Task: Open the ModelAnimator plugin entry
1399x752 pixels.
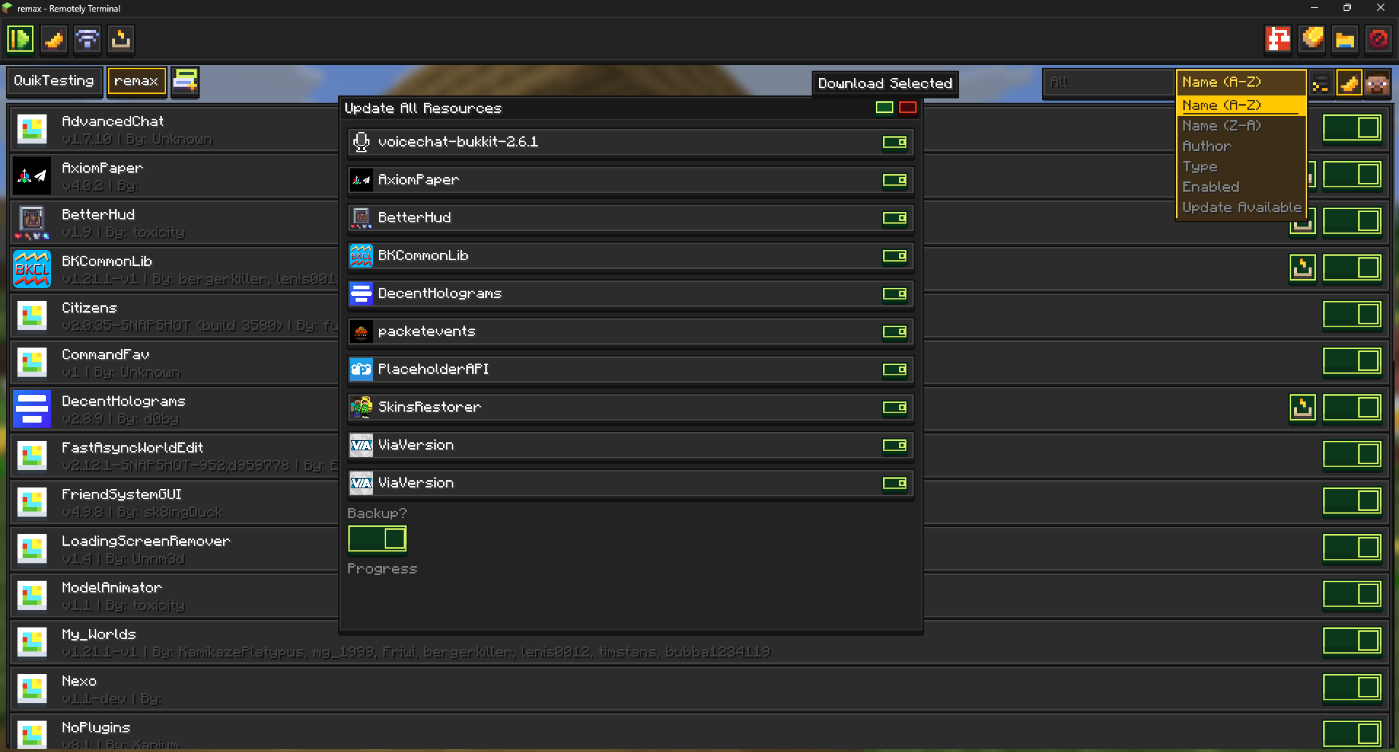Action: point(698,595)
